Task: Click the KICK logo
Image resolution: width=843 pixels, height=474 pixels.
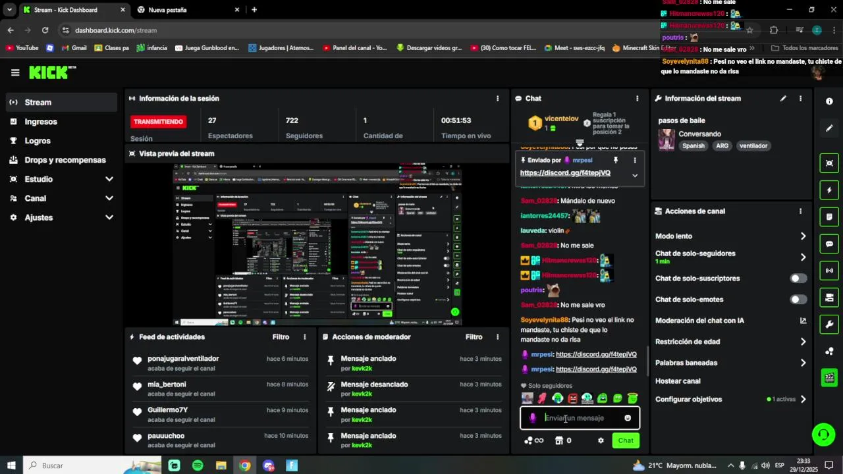Action: [52, 72]
